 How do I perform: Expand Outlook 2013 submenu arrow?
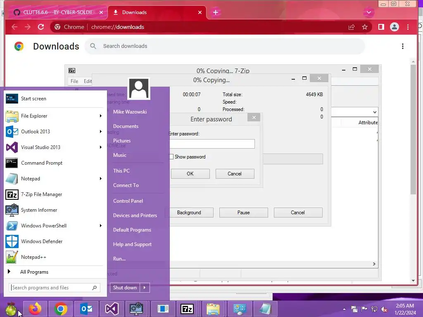[101, 132]
